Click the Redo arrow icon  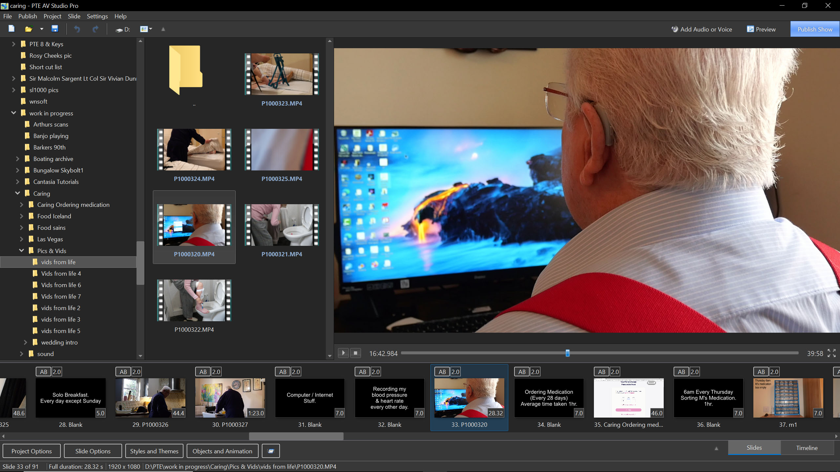pos(95,29)
